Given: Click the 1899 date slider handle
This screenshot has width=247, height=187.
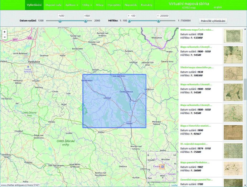Looking at the screenshot, I should point(86,21).
